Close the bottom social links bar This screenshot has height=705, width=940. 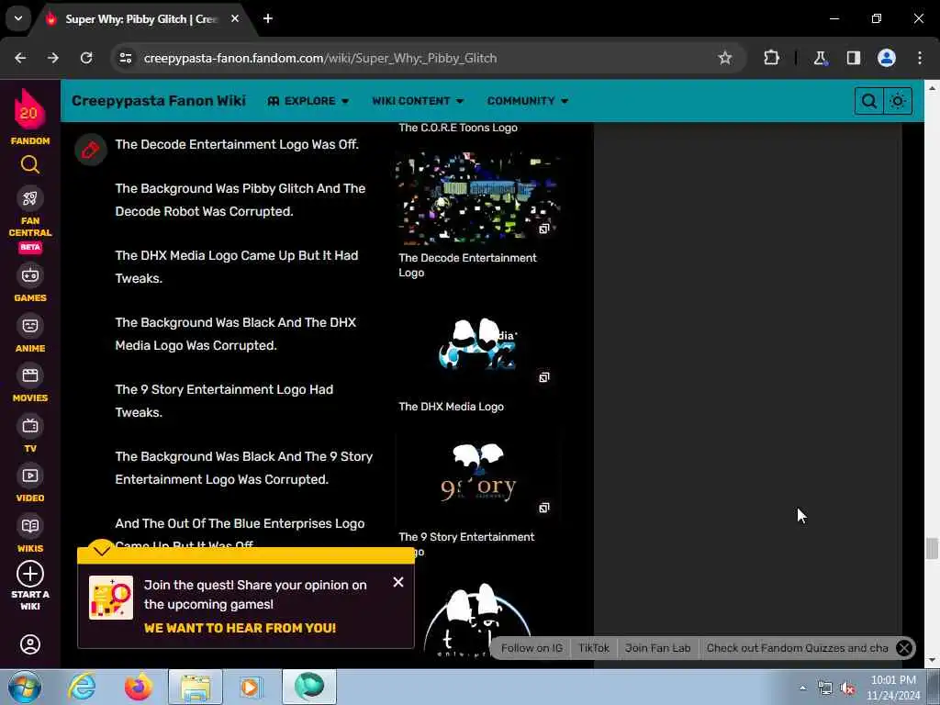904,648
